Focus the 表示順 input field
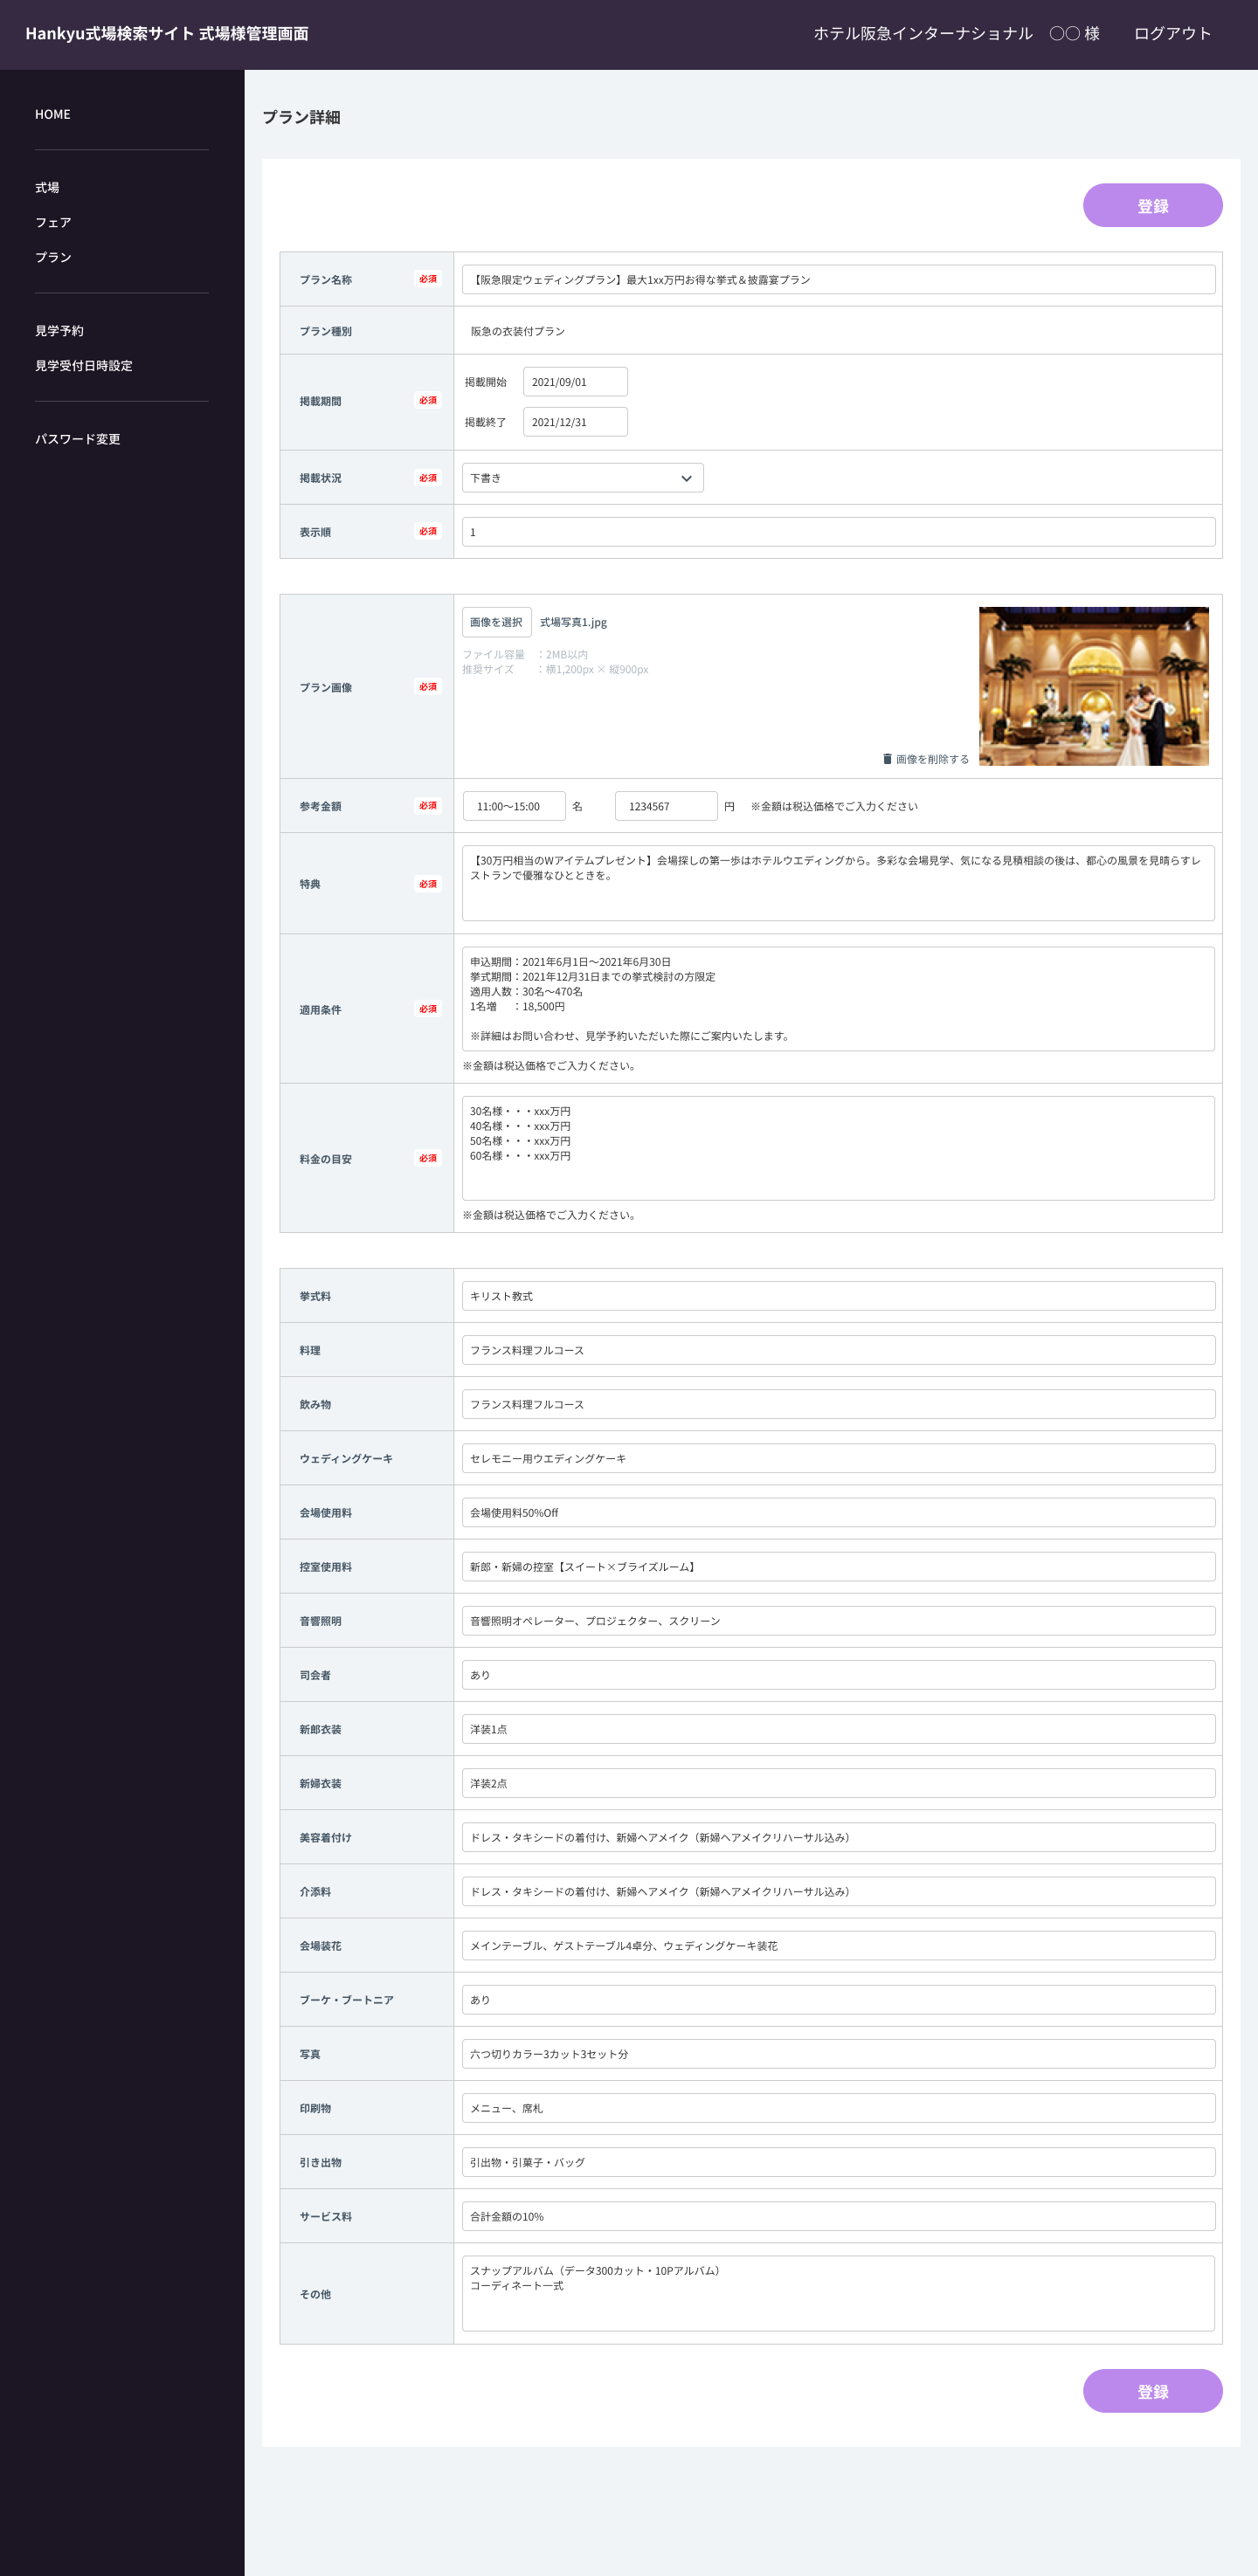Image resolution: width=1258 pixels, height=2576 pixels. click(838, 532)
